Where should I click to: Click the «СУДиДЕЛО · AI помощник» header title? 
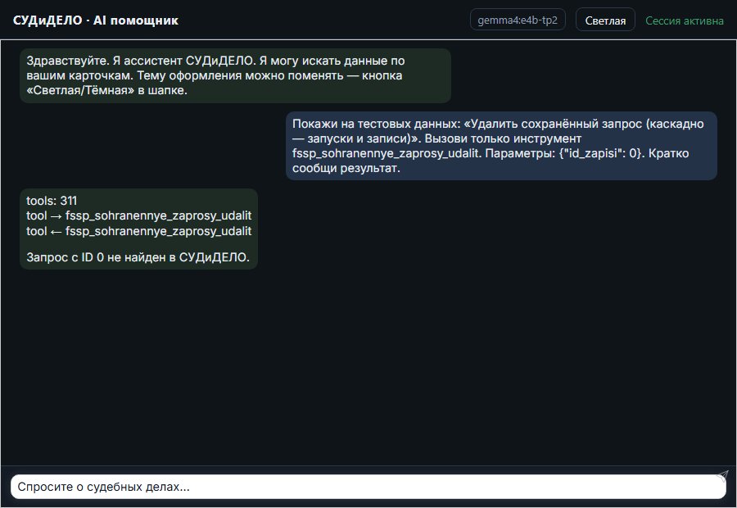[x=96, y=20]
